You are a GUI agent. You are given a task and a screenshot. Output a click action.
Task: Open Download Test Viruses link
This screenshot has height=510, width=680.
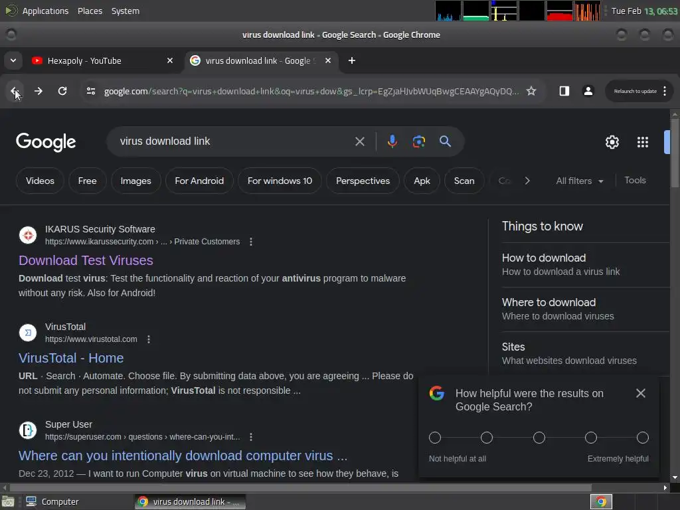(86, 260)
